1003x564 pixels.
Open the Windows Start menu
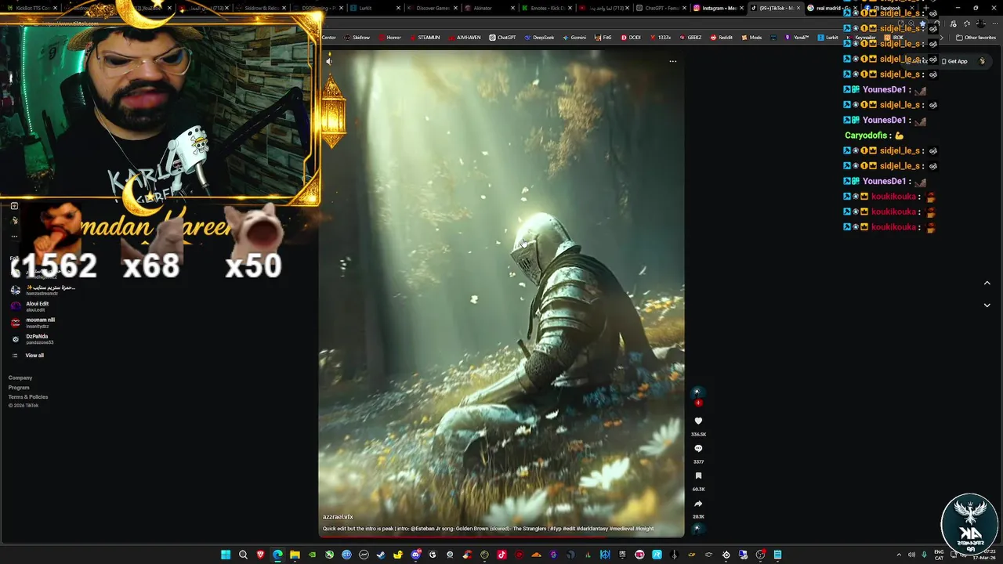point(226,555)
